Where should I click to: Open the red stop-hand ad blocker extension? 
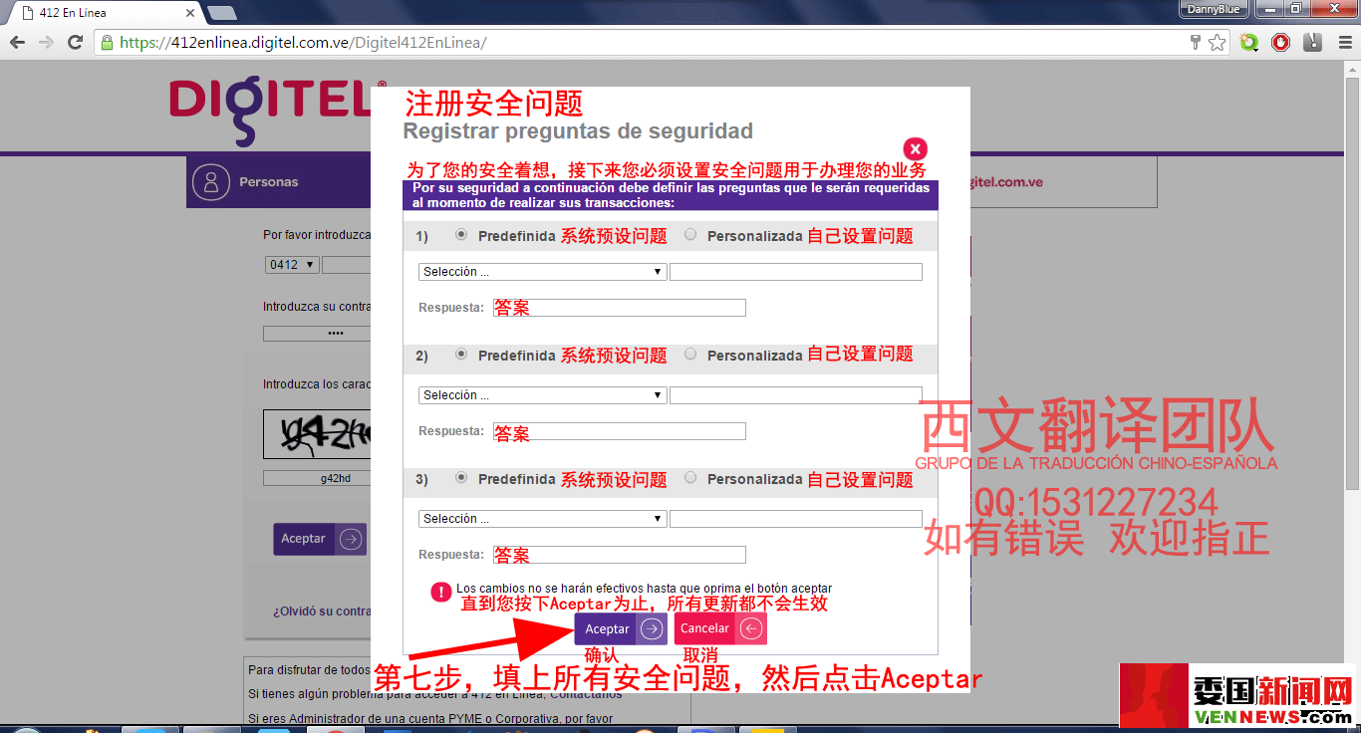(1281, 43)
